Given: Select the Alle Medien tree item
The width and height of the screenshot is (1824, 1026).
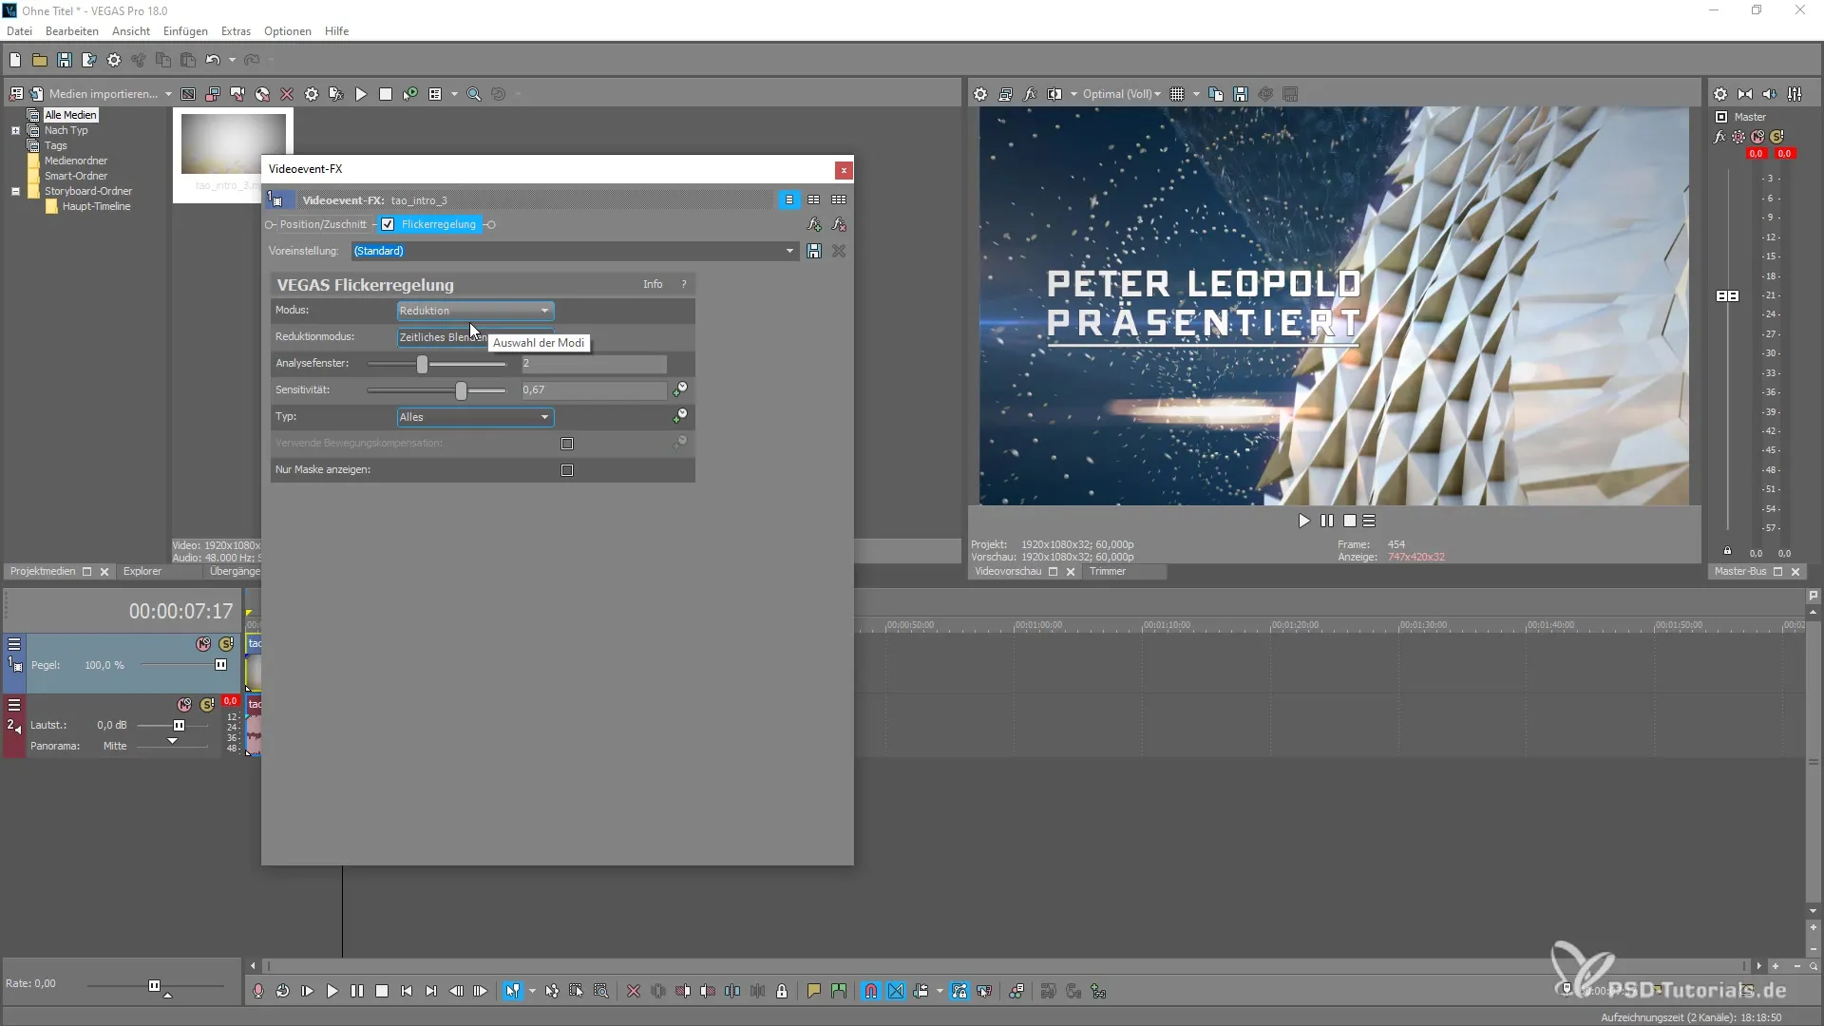Looking at the screenshot, I should pos(70,115).
